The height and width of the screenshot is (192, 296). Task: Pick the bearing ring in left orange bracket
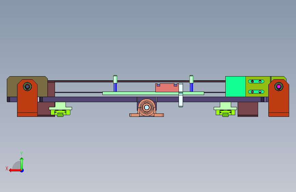(x=27, y=86)
